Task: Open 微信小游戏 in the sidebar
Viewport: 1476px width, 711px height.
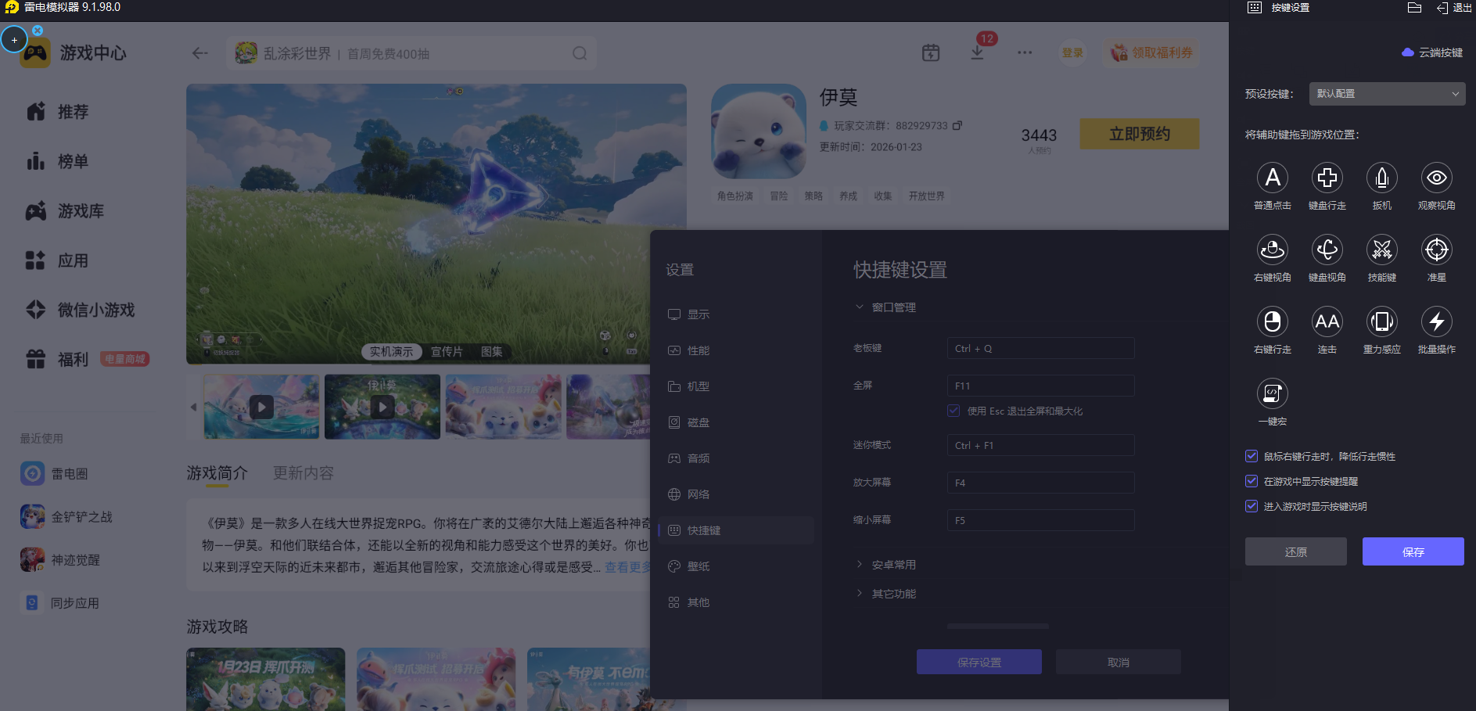Action: coord(81,310)
